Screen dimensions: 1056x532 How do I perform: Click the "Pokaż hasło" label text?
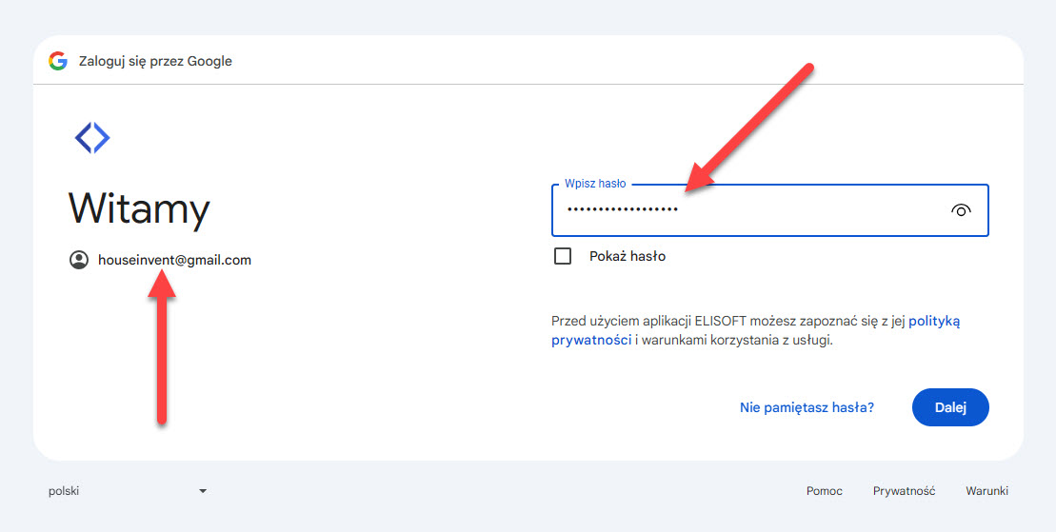tap(627, 256)
